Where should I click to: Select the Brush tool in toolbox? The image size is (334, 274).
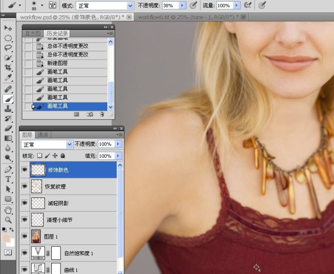pyautogui.click(x=8, y=99)
